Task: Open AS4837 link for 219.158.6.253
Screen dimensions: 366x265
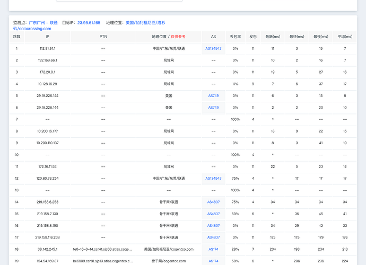Action: point(213,202)
